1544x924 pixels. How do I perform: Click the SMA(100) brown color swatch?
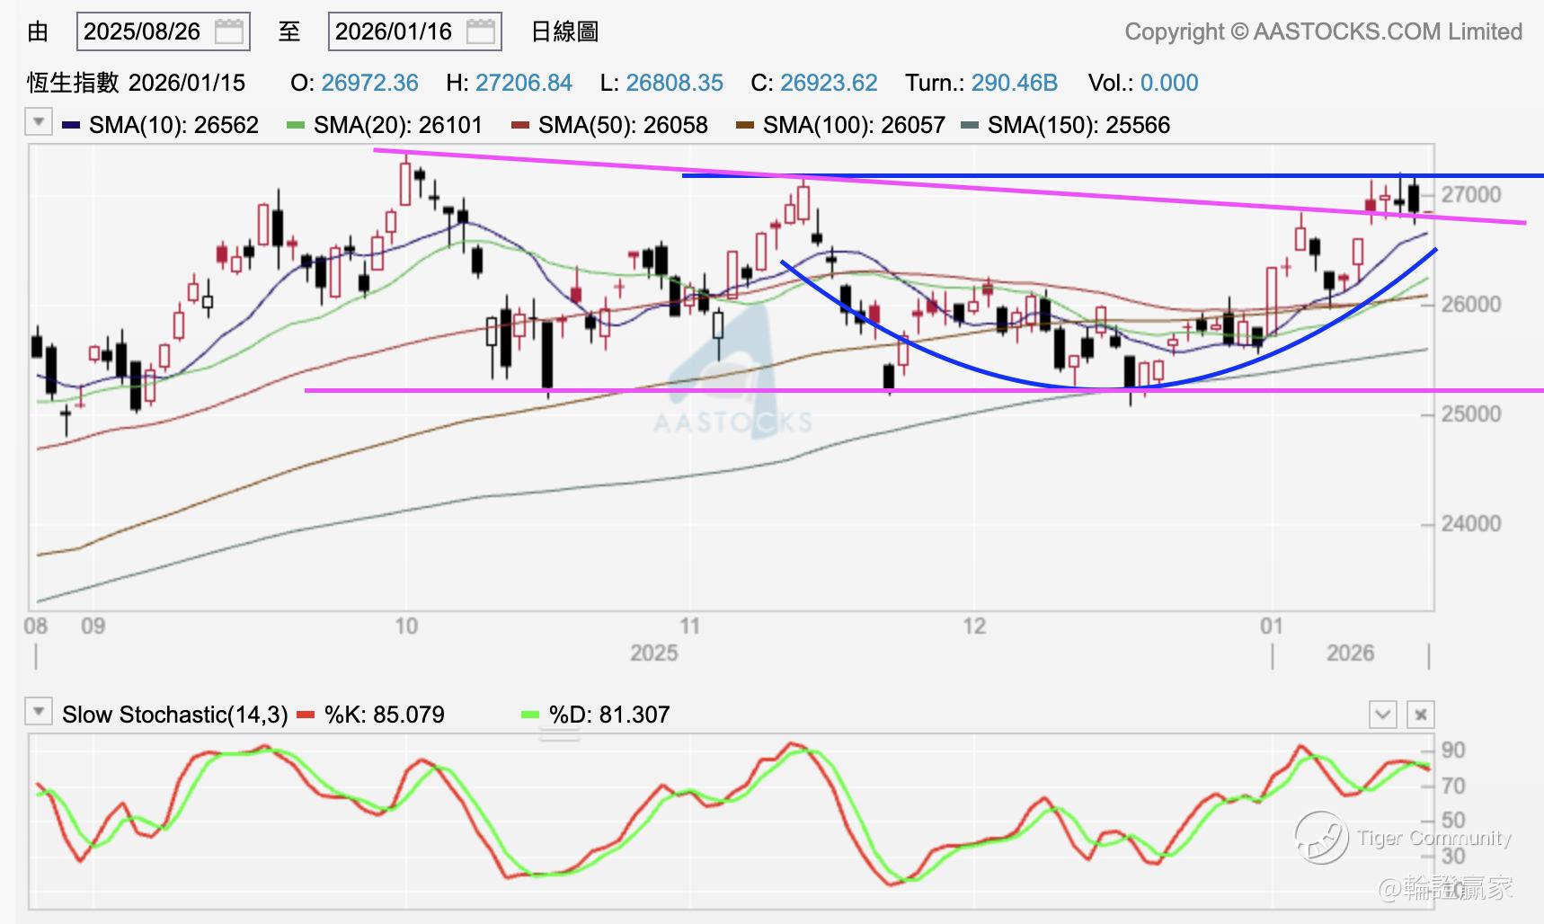point(745,125)
